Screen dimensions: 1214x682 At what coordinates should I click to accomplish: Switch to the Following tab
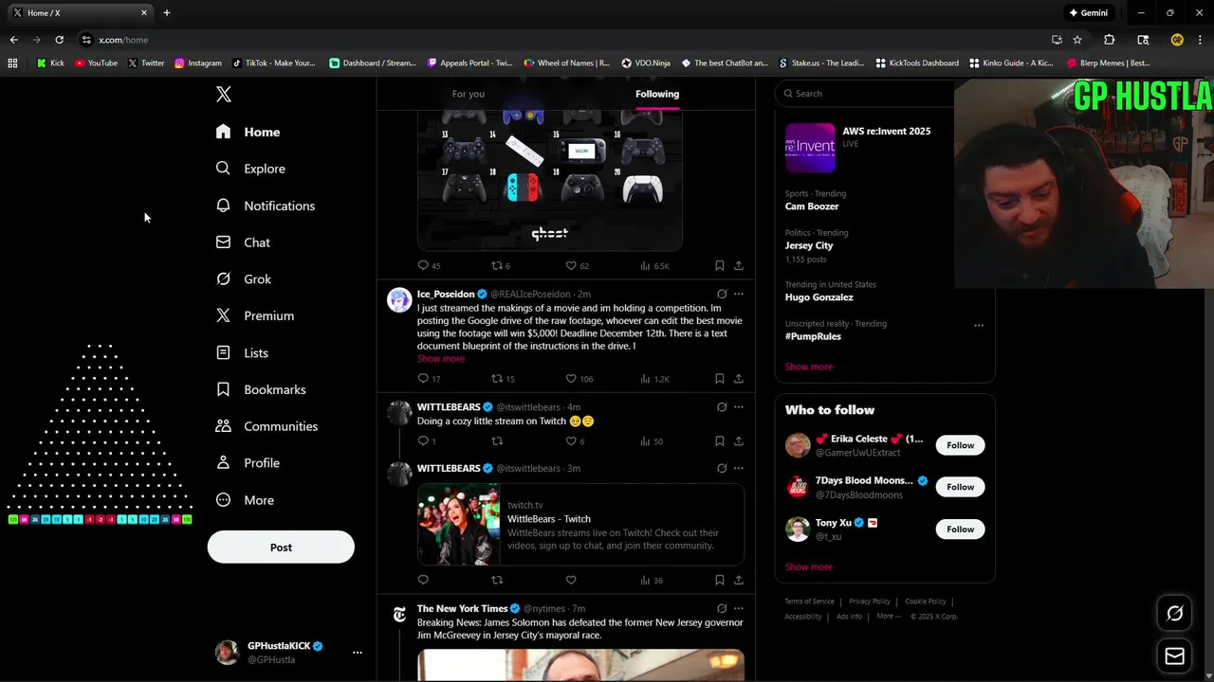pos(657,94)
